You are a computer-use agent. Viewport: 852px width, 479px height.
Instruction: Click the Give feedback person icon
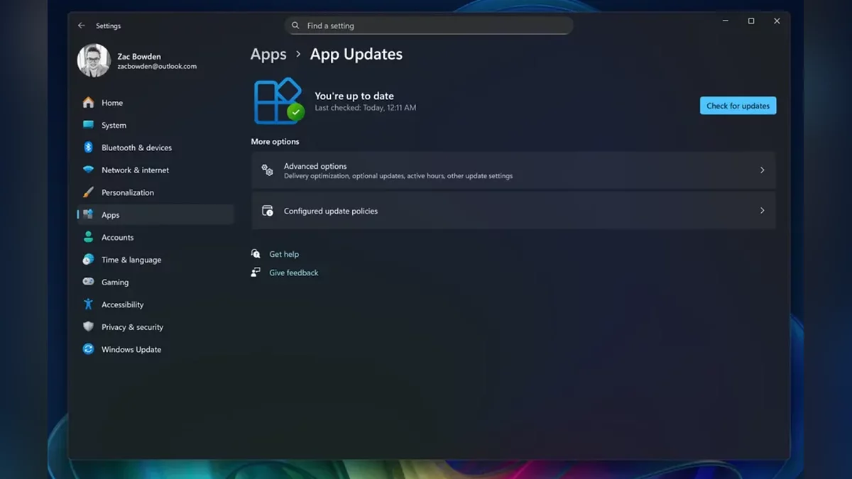256,272
